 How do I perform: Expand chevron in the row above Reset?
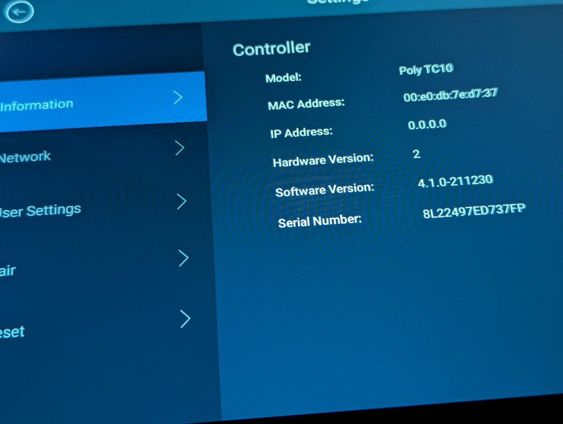tap(184, 258)
